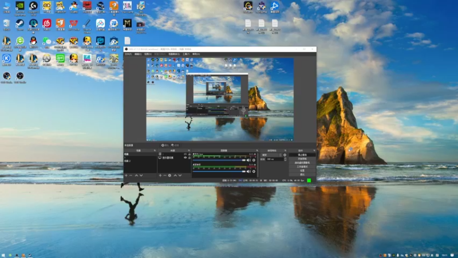Open source Properties button above the docks
This screenshot has height=258, width=458.
coord(165,146)
